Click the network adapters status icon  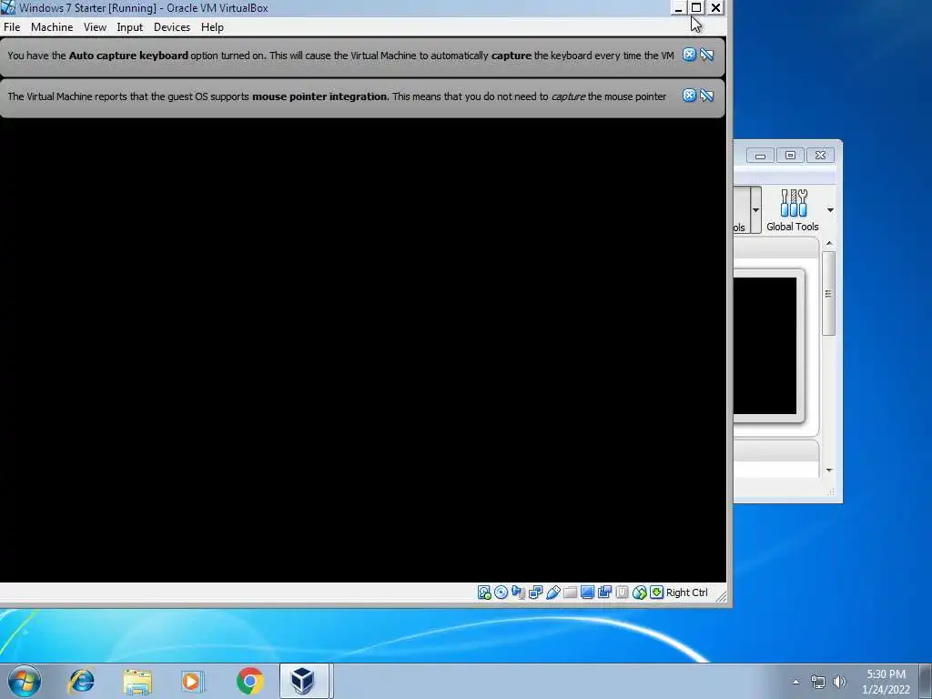pyautogui.click(x=535, y=592)
